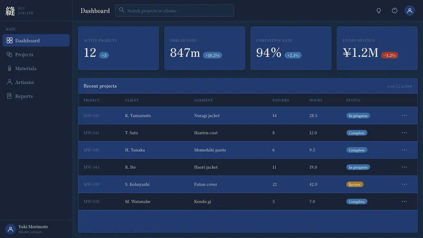Open the Reports section

[36, 96]
